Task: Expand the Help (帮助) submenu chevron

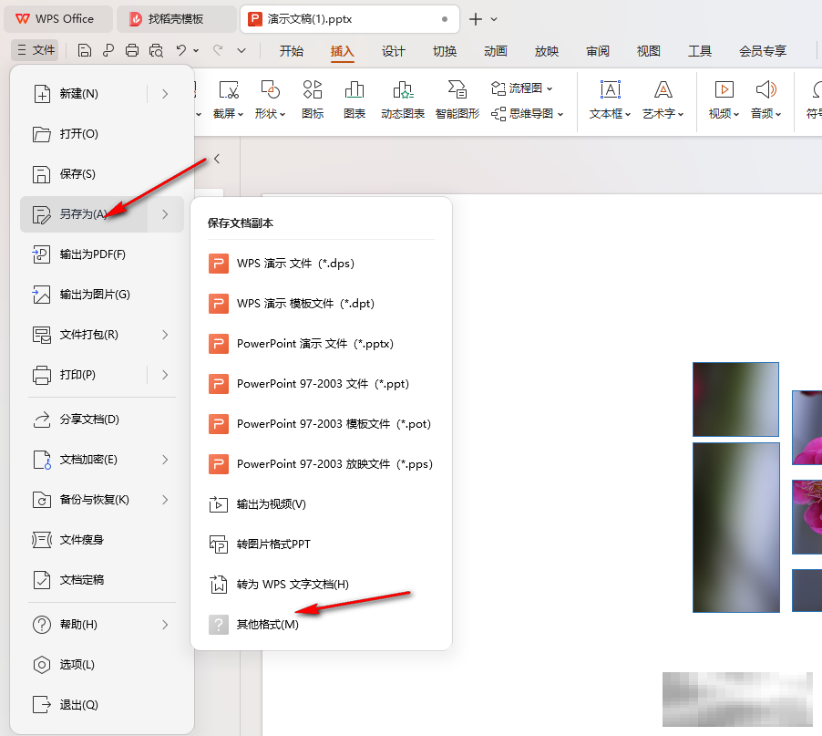Action: [x=165, y=624]
